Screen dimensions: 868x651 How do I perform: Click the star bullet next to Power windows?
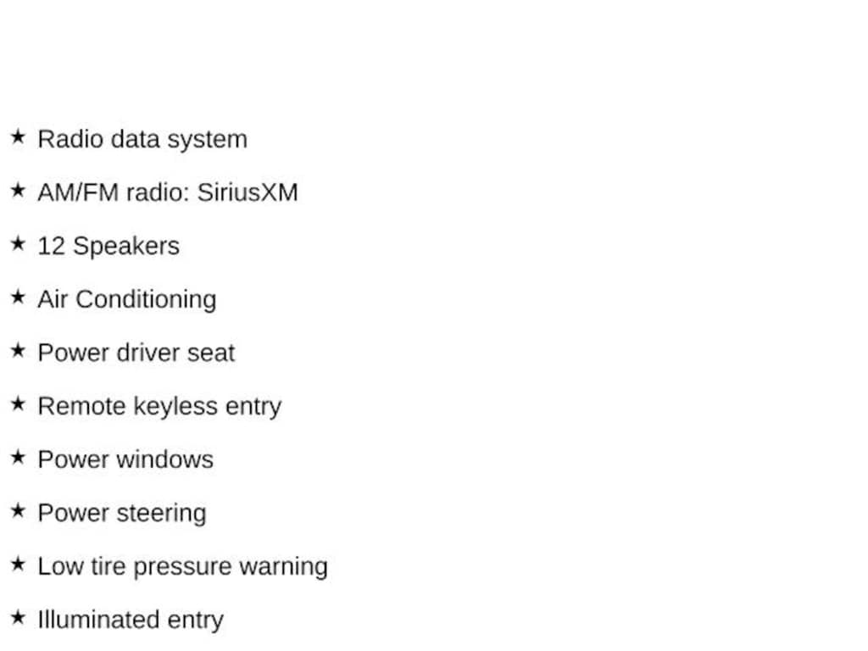18,457
